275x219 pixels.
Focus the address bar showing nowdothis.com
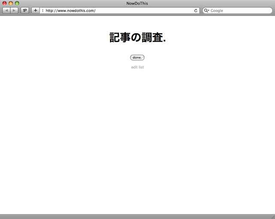point(119,10)
